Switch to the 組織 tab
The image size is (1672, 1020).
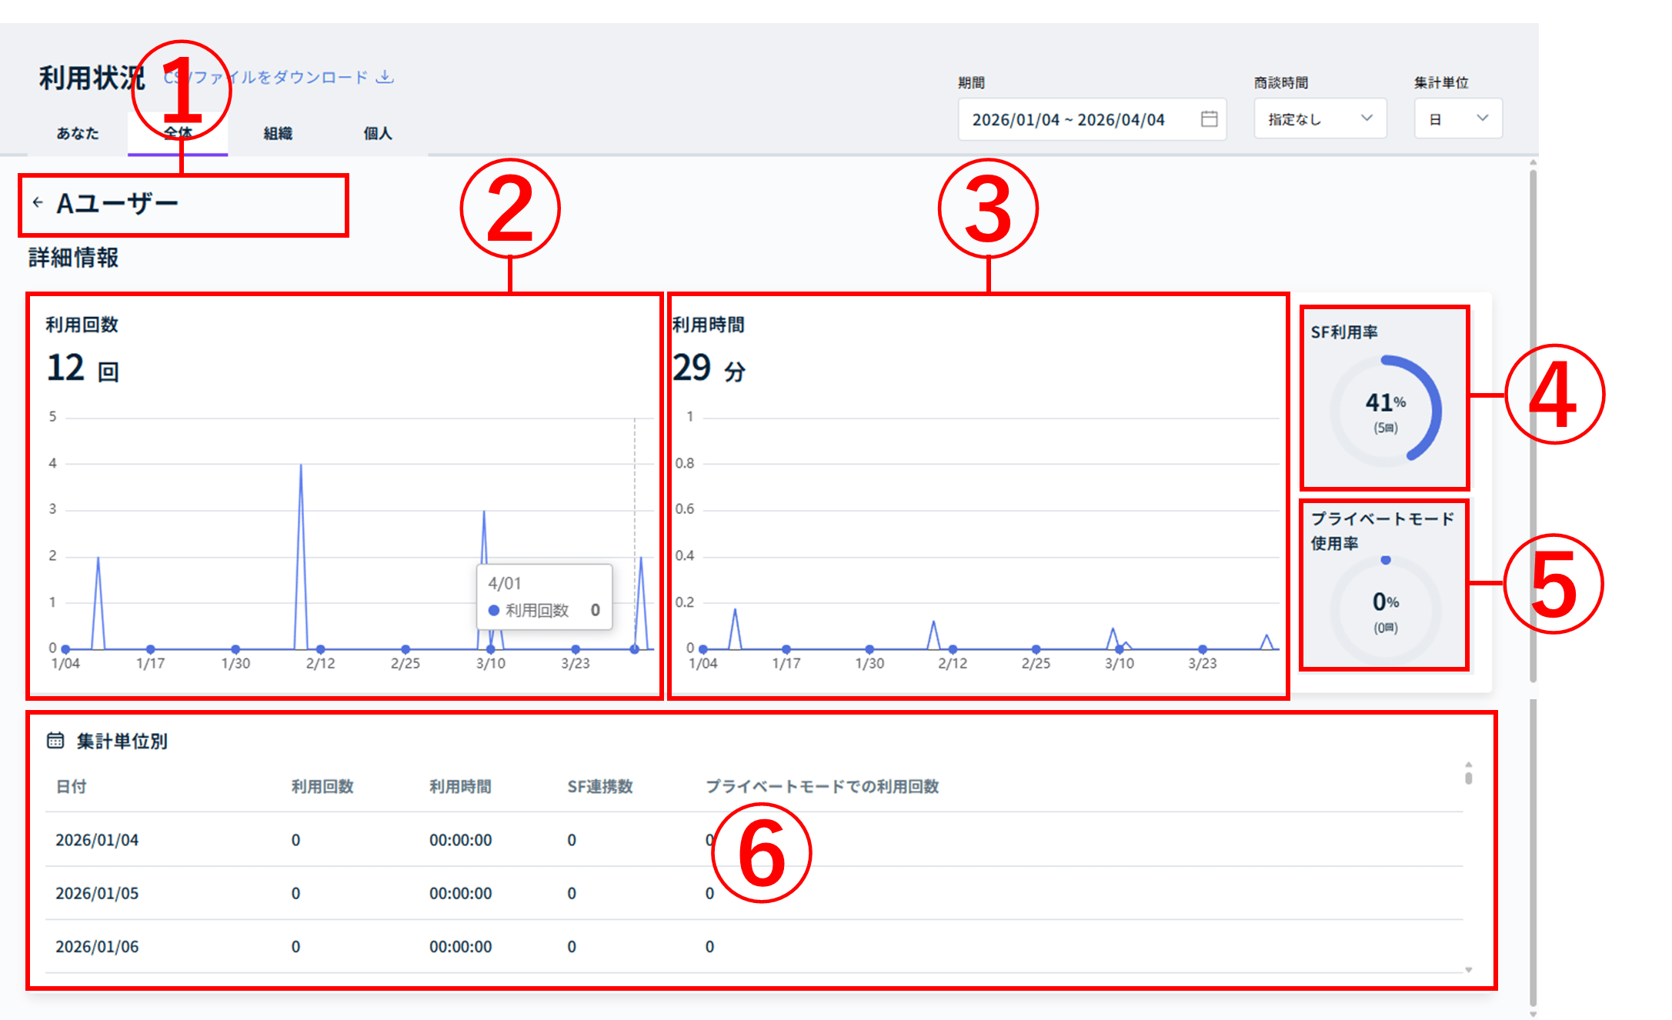[x=278, y=133]
